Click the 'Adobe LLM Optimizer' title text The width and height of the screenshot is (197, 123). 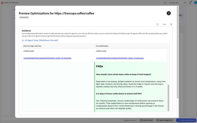pos(11,3)
